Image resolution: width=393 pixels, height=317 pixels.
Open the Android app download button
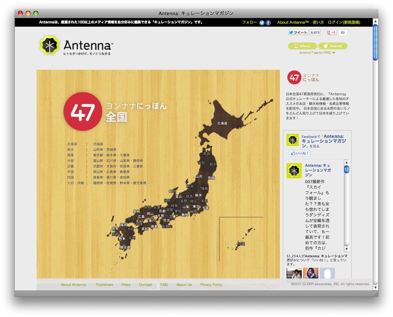point(333,46)
